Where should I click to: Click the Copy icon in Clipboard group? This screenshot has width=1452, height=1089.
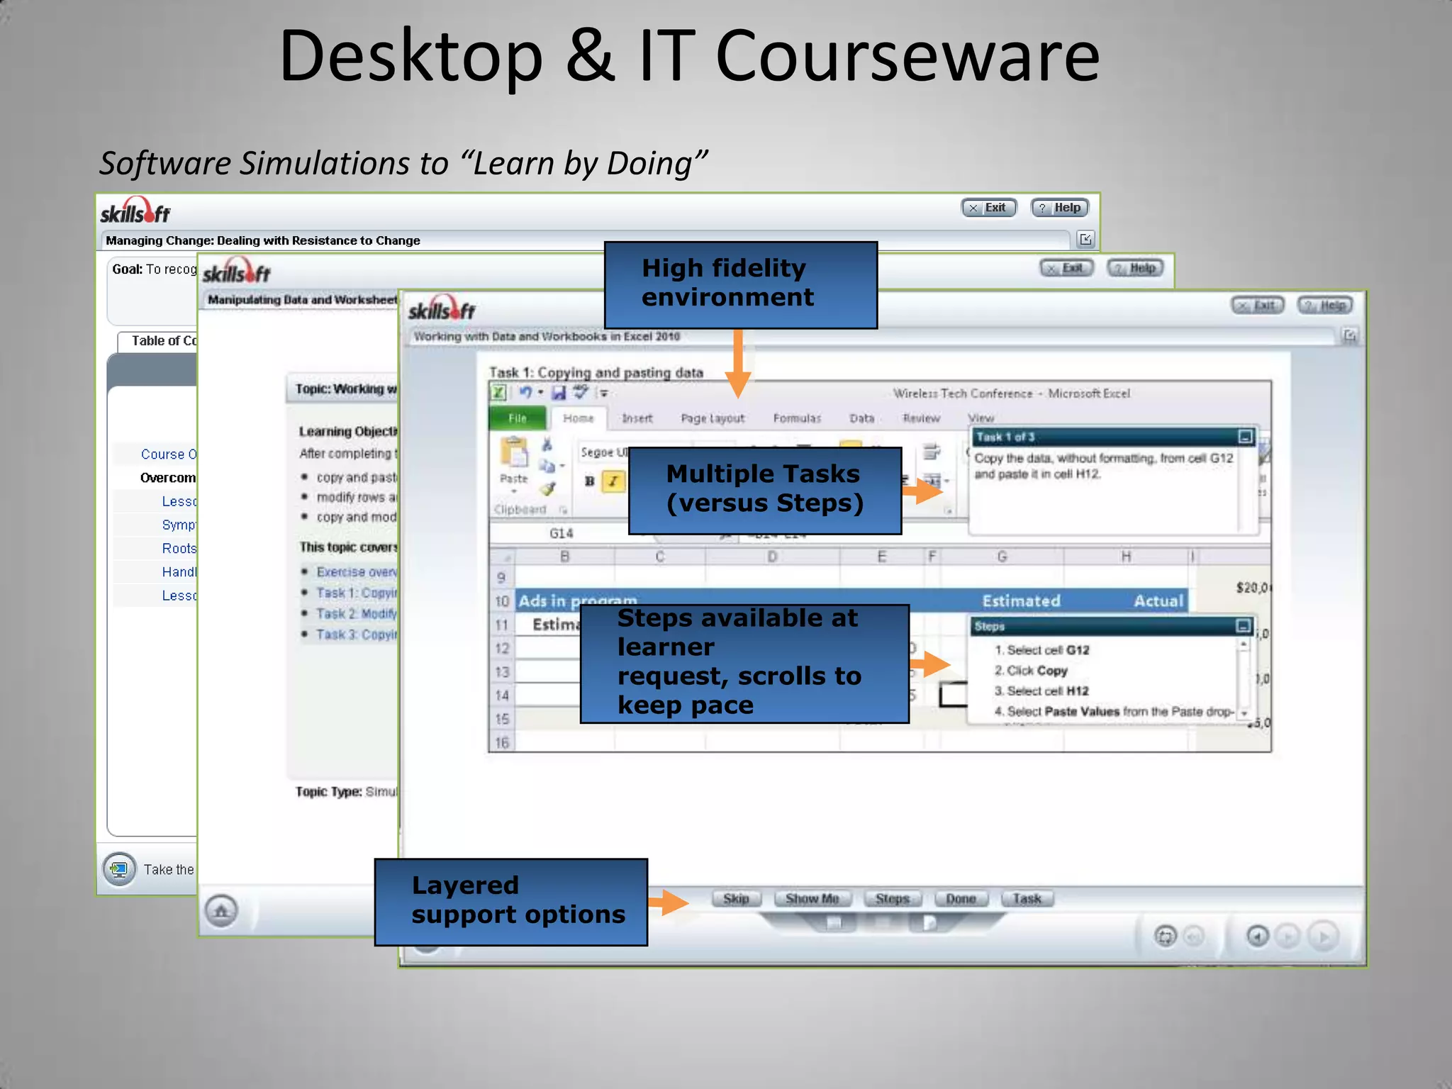pyautogui.click(x=546, y=466)
